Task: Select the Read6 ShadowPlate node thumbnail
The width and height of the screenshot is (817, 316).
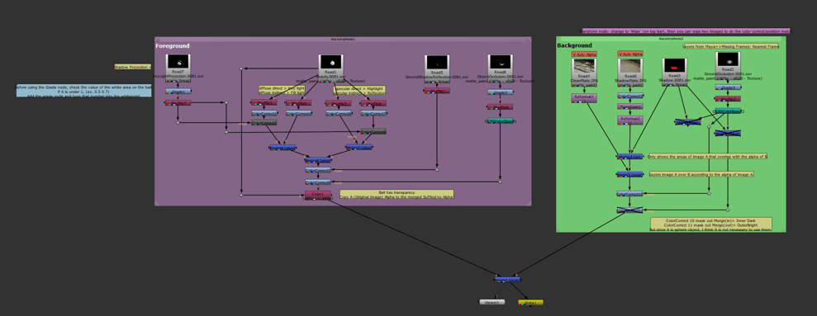Action: tap(630, 66)
